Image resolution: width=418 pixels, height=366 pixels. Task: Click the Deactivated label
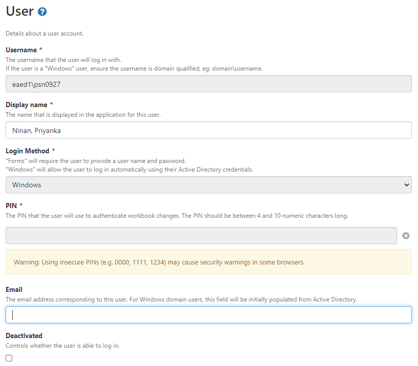pyautogui.click(x=24, y=336)
